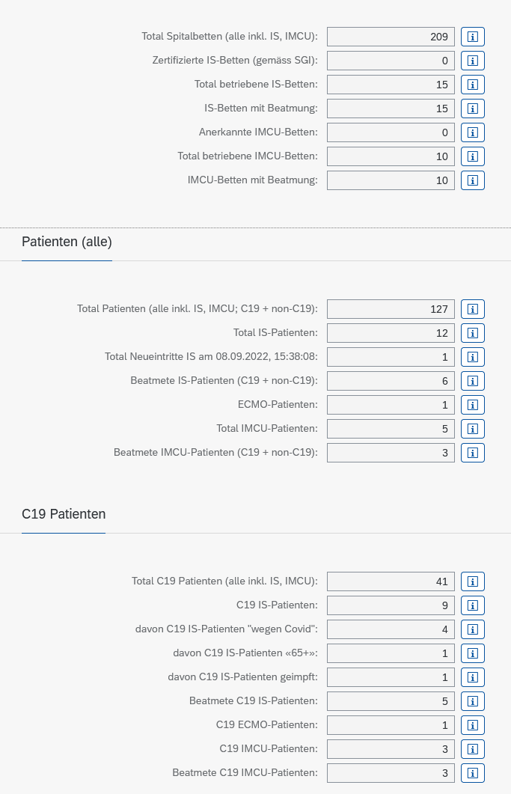Image resolution: width=511 pixels, height=794 pixels.
Task: Open info for davon C19 IS-Patienten geimpft
Action: coord(472,677)
